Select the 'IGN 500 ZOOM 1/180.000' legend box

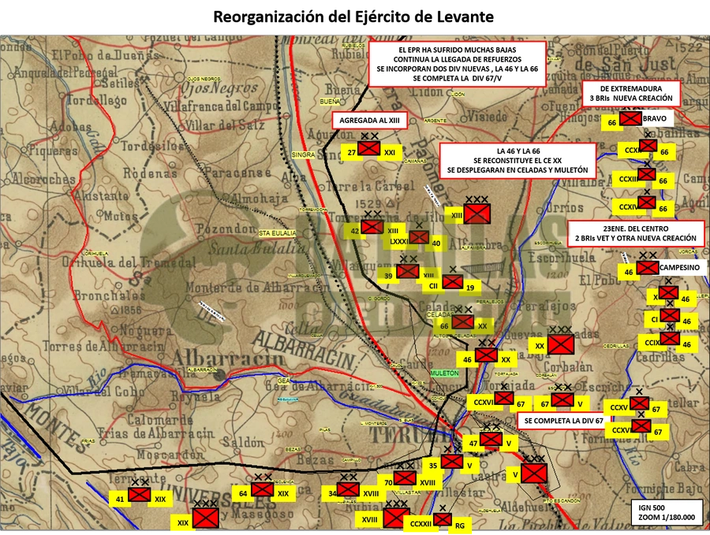(x=667, y=513)
